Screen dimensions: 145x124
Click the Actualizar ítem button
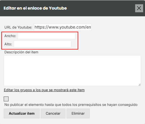22,113
